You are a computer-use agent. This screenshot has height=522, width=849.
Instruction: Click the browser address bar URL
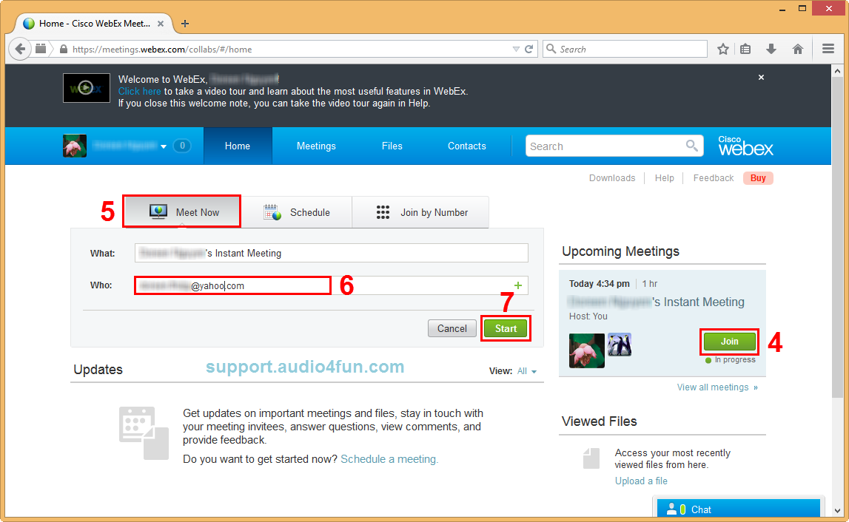(x=162, y=50)
